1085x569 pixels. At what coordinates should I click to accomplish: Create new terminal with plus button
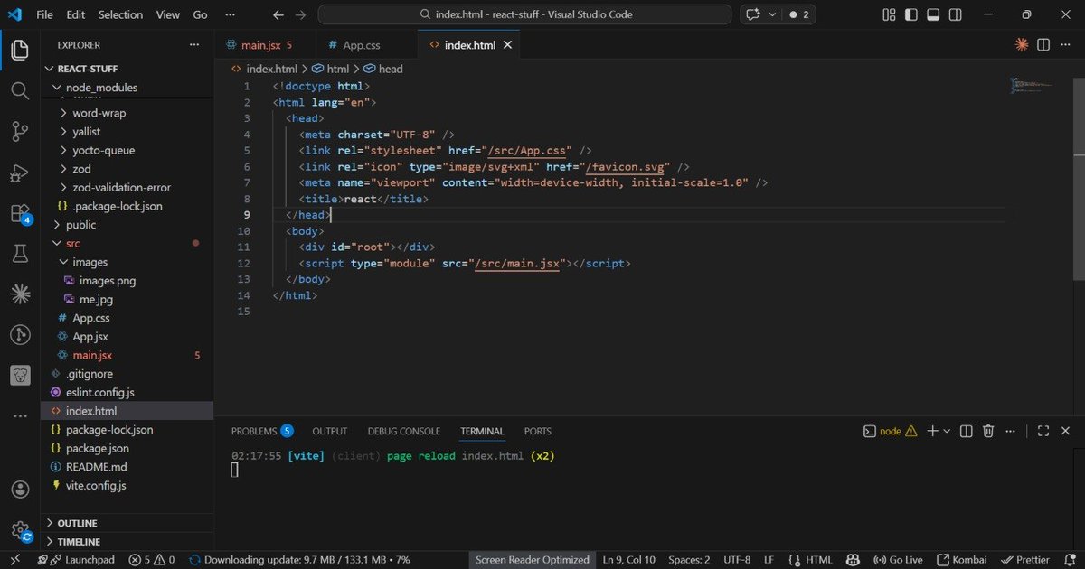[933, 432]
